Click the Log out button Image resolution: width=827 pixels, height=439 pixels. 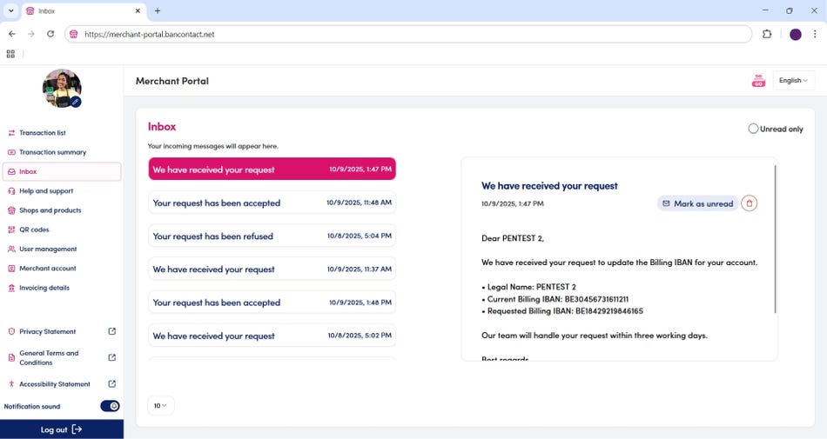(x=62, y=429)
